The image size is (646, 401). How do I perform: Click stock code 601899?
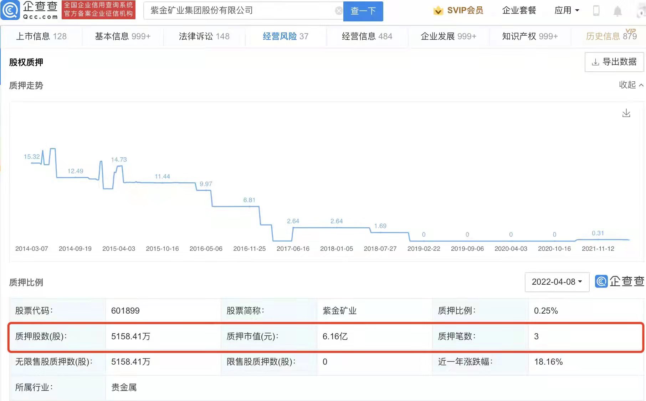[125, 311]
